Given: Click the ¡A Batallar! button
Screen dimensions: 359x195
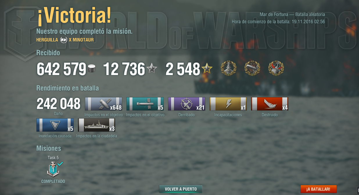Looking at the screenshot, I should tap(318, 189).
